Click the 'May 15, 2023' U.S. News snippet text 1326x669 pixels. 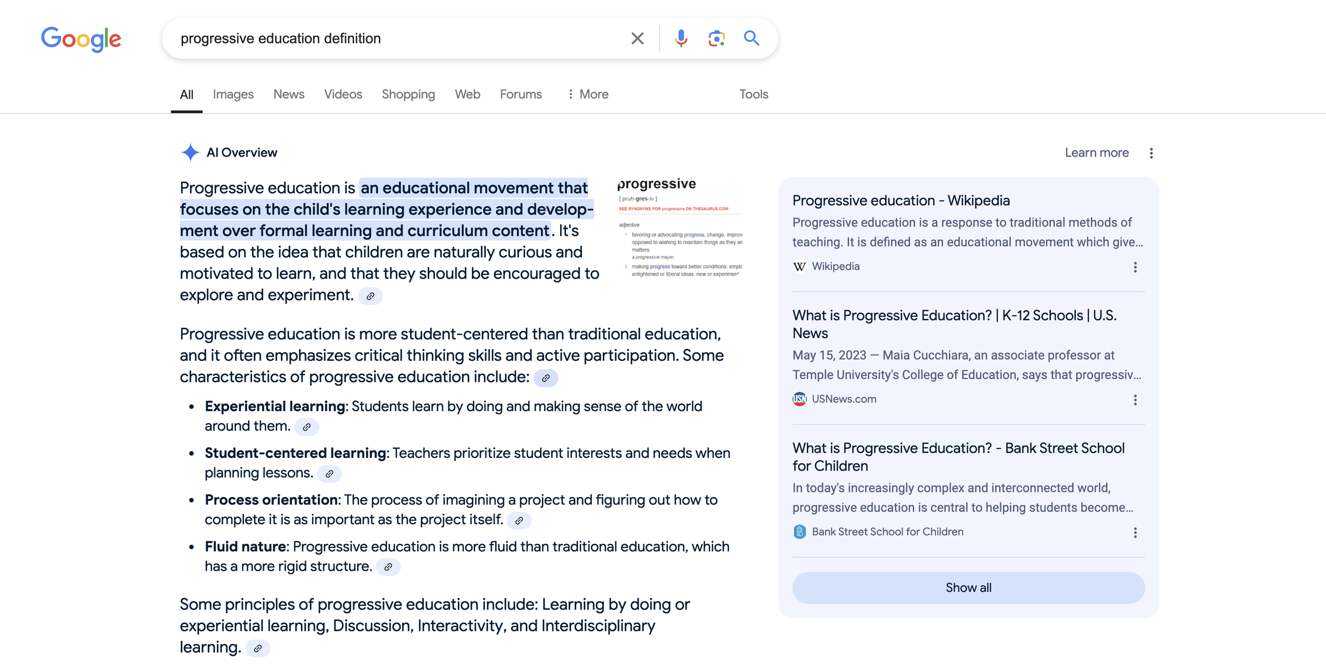point(829,355)
